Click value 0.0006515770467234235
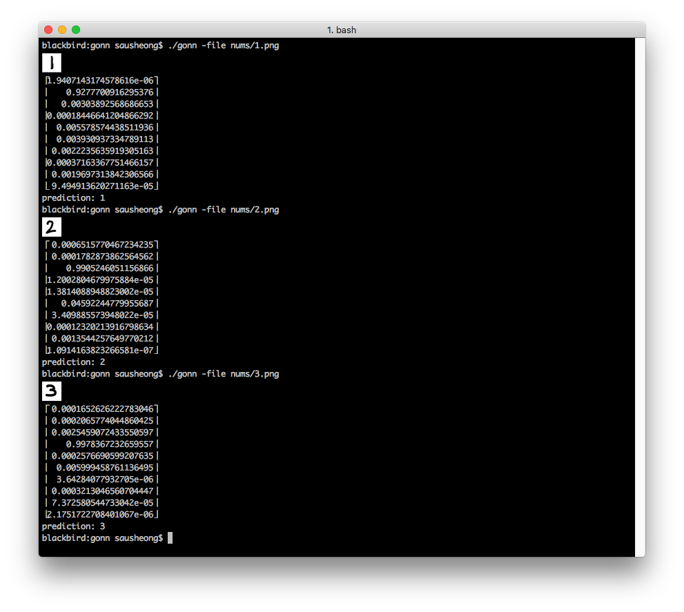 pyautogui.click(x=103, y=245)
